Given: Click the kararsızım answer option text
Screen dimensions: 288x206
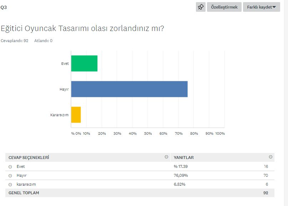Looking at the screenshot, I should tap(26, 184).
